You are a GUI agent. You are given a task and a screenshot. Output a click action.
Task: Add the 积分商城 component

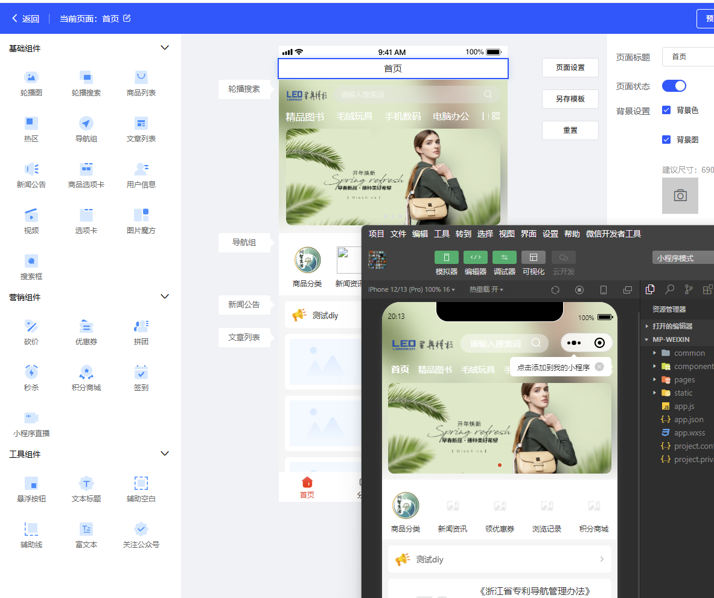[86, 379]
